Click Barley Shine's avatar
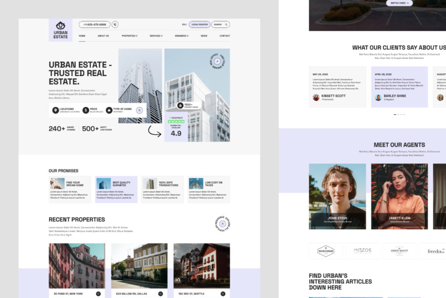 click(x=378, y=97)
